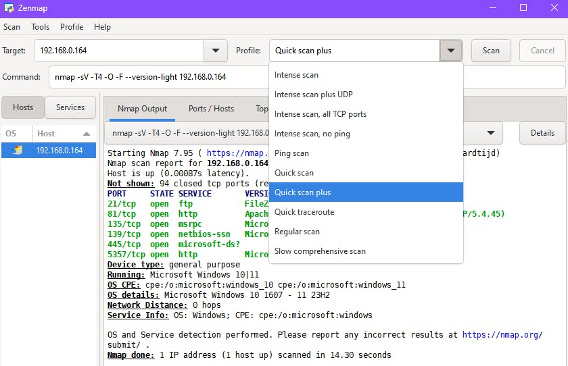Image resolution: width=568 pixels, height=366 pixels.
Task: Choose Regular scan profile
Action: tap(366, 232)
